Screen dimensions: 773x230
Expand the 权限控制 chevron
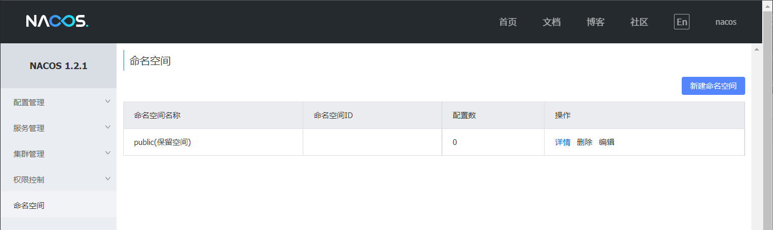click(x=108, y=179)
